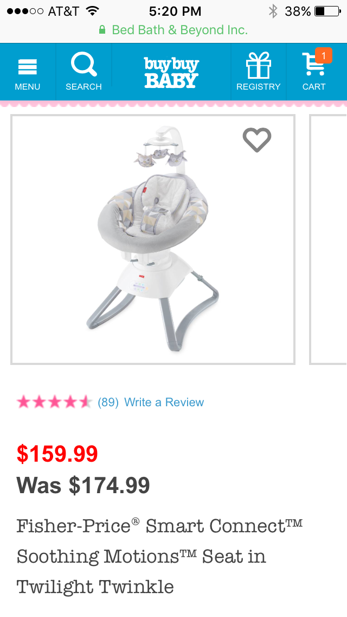Open the shopping cart icon
This screenshot has height=617, width=347.
(x=313, y=64)
